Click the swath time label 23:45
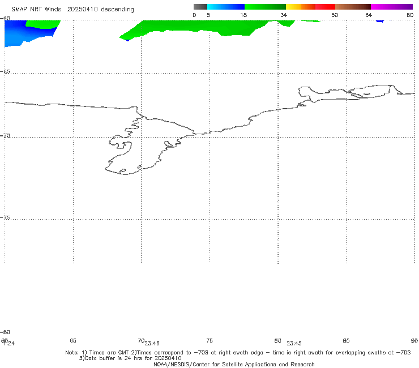Viewport: 419px width, 368px height. pos(294,344)
